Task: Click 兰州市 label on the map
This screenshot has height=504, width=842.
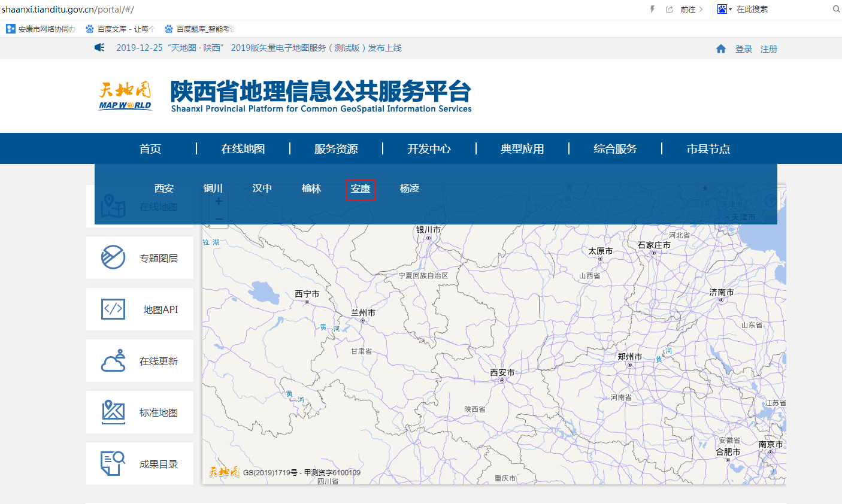Action: pos(363,312)
